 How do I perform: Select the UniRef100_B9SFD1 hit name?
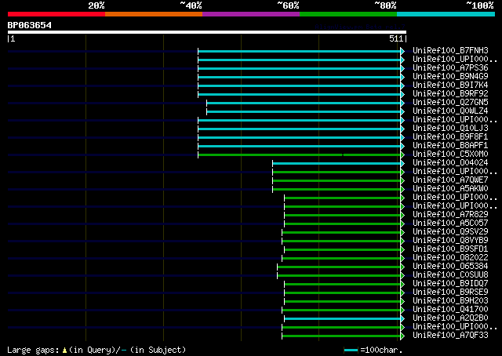[450, 249]
